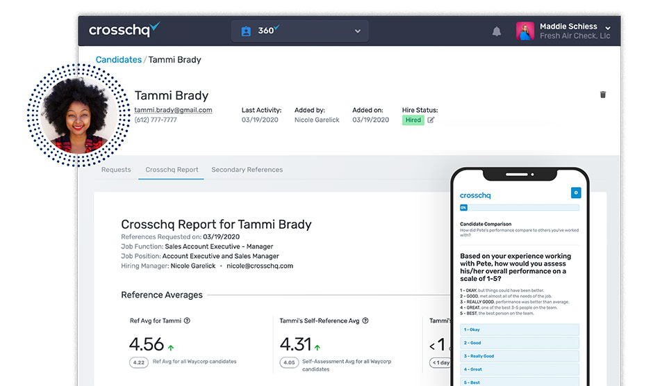The width and height of the screenshot is (660, 386).
Task: Click Maddie Schiess profile avatar
Action: [x=525, y=31]
